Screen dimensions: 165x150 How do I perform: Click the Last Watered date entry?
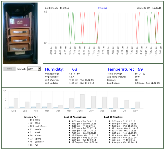coord(81,80)
